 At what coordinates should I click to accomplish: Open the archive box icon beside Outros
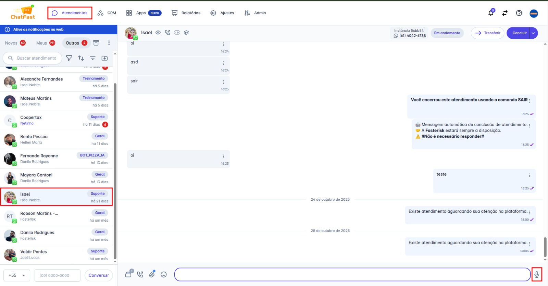click(96, 43)
